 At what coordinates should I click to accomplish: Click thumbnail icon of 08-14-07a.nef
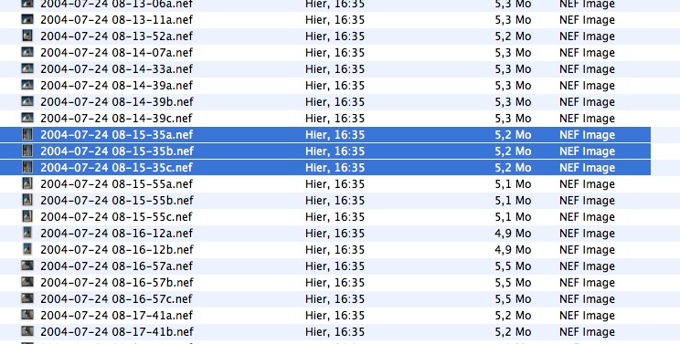point(27,52)
